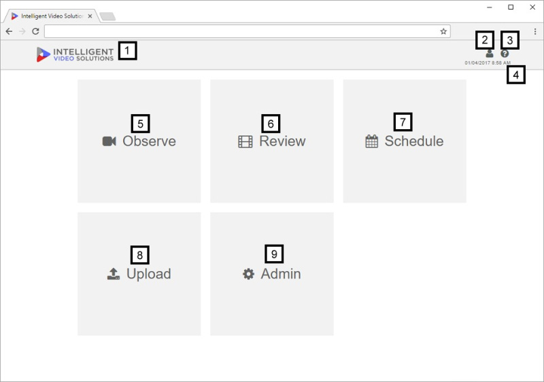Click the video camera icon beside Observe
This screenshot has height=382, width=544.
pos(109,141)
